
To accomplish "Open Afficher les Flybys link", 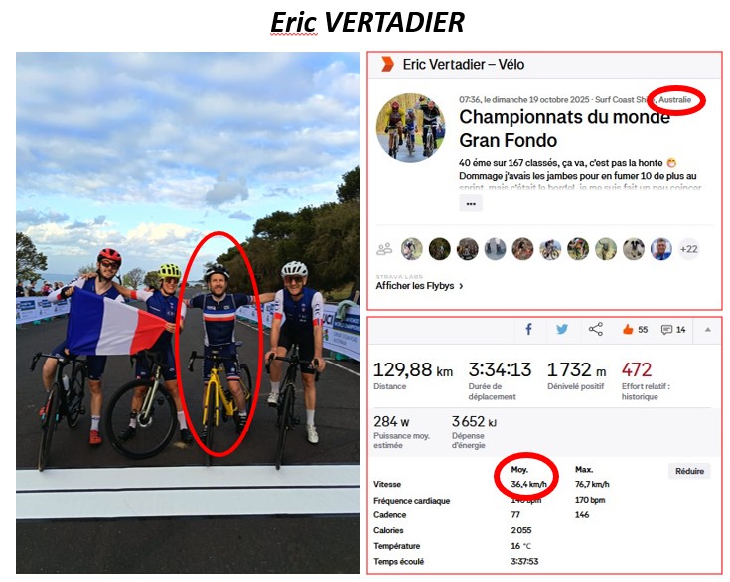I will (x=419, y=286).
